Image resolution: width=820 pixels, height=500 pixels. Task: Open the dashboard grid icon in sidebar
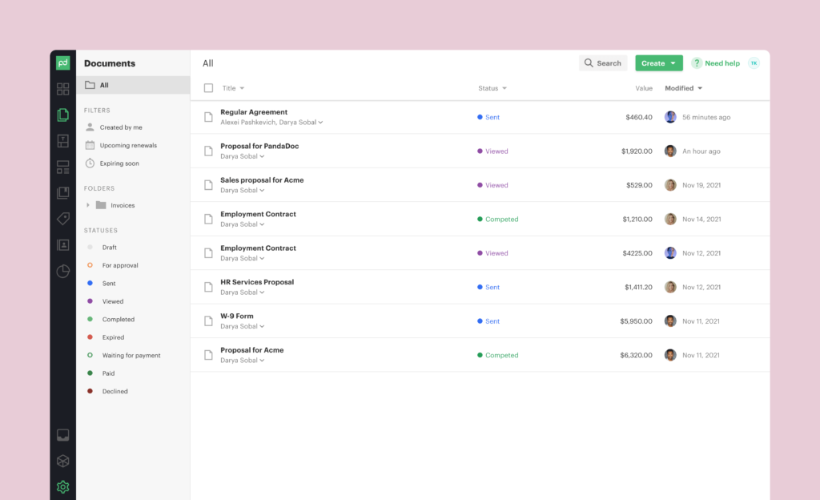point(62,89)
